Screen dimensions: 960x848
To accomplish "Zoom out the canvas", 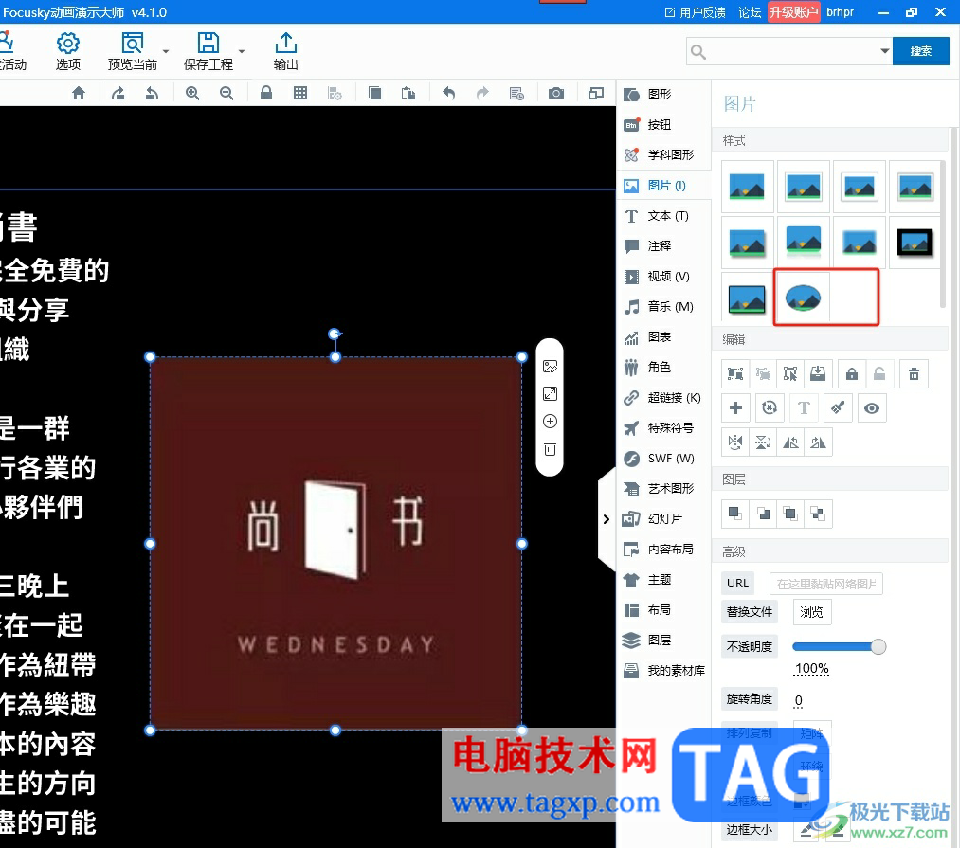I will pos(226,93).
